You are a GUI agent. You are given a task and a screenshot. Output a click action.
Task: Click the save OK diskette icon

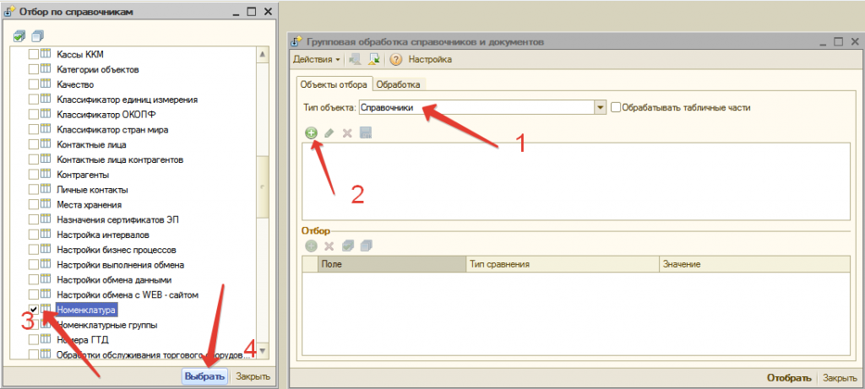[365, 133]
